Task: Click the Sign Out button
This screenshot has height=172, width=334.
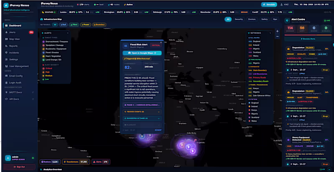Action: tap(19, 167)
